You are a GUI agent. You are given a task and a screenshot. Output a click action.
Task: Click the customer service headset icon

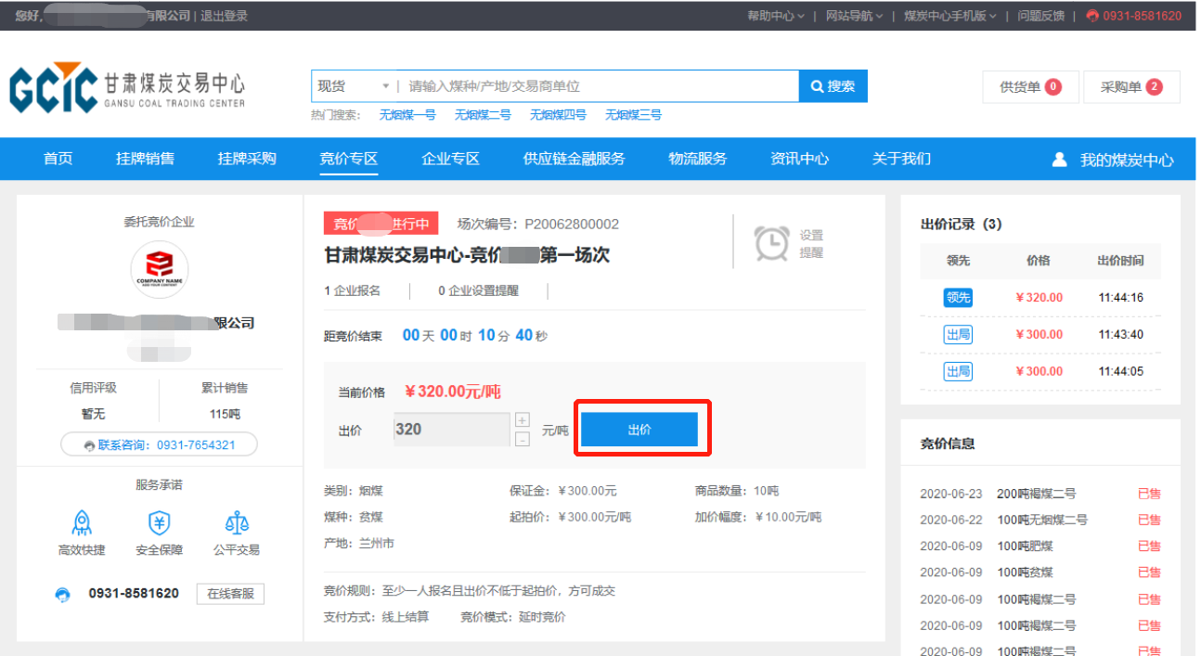62,594
